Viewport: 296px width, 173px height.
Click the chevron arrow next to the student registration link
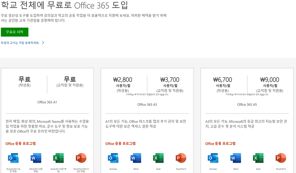(43, 43)
